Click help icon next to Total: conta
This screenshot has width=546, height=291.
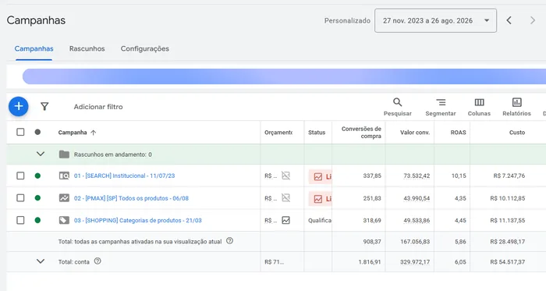point(97,261)
